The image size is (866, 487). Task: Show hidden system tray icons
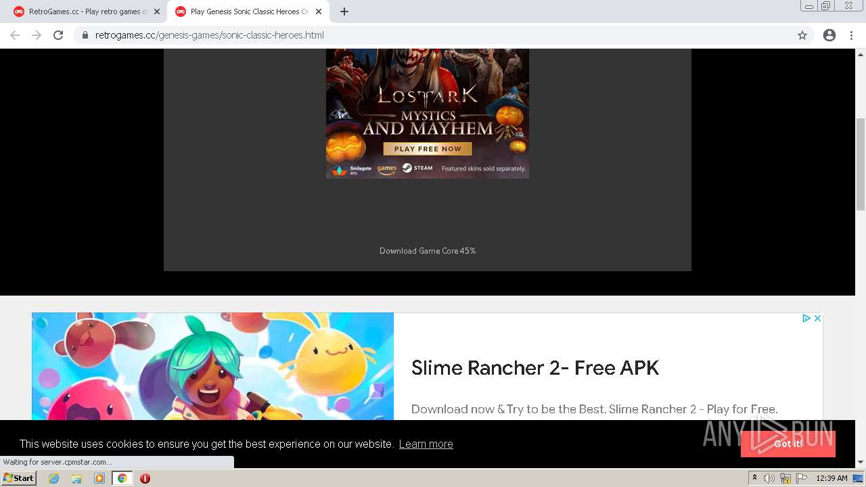pyautogui.click(x=754, y=478)
